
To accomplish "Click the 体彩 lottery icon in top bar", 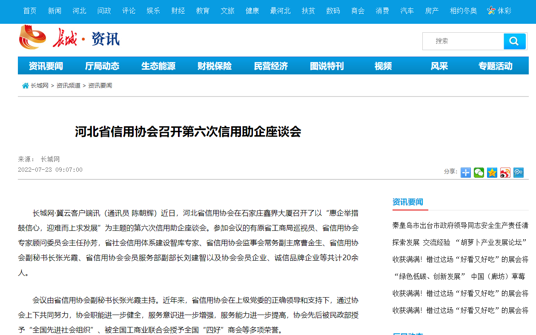I will 491,11.
